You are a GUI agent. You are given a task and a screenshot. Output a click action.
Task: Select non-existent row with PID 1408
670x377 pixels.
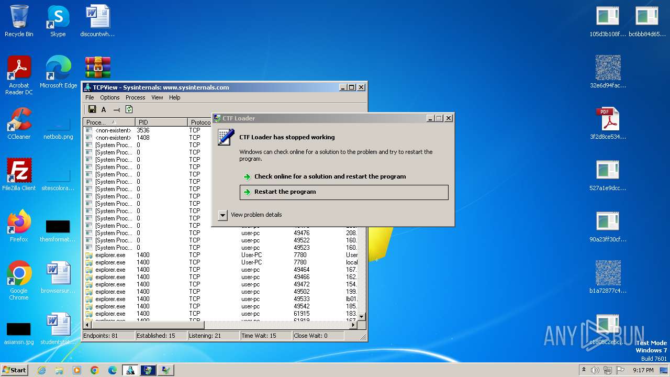click(x=220, y=138)
